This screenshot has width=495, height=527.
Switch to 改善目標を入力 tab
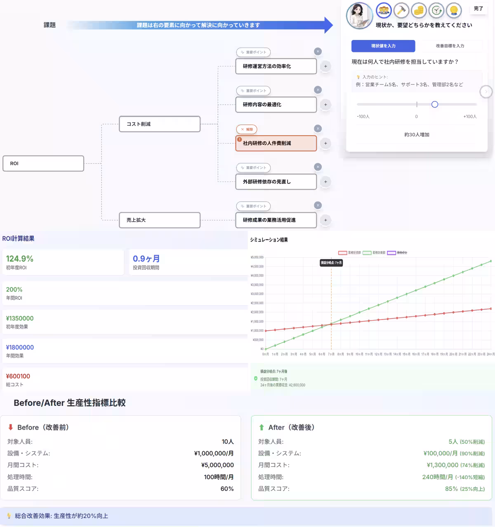click(x=450, y=46)
